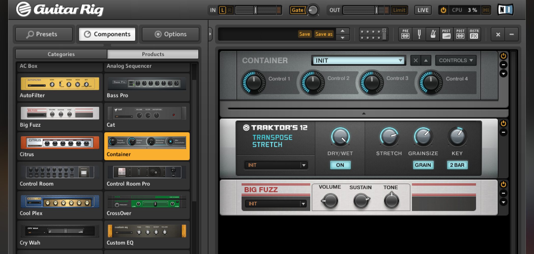The width and height of the screenshot is (534, 254).
Task: Select next preset with up arrow
Action: click(343, 31)
